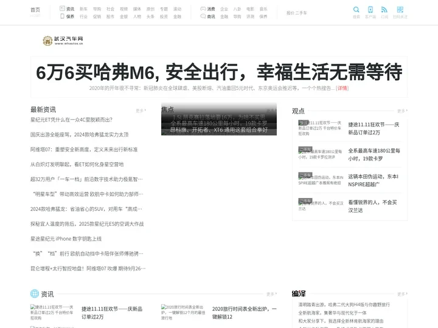Screen dimensions: 438x328
Task: Open the 股市 navigation item
Action: click(110, 16)
